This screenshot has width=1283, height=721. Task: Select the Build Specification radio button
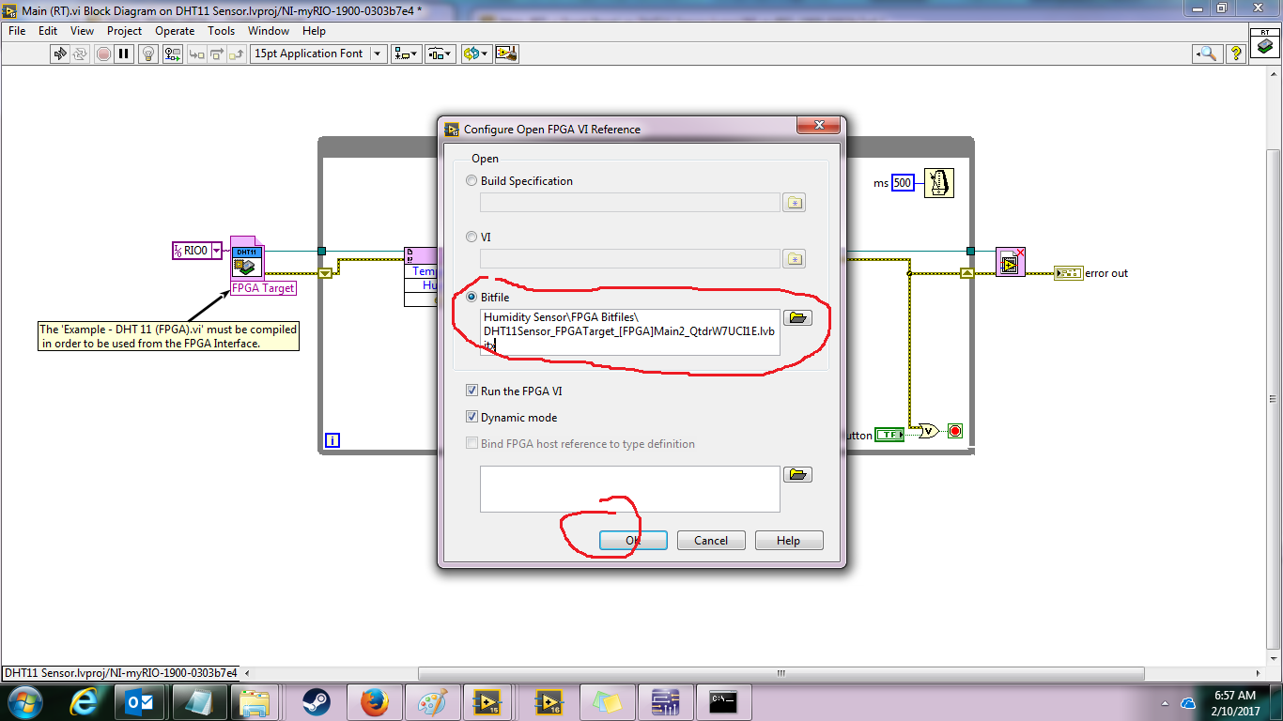pos(471,181)
